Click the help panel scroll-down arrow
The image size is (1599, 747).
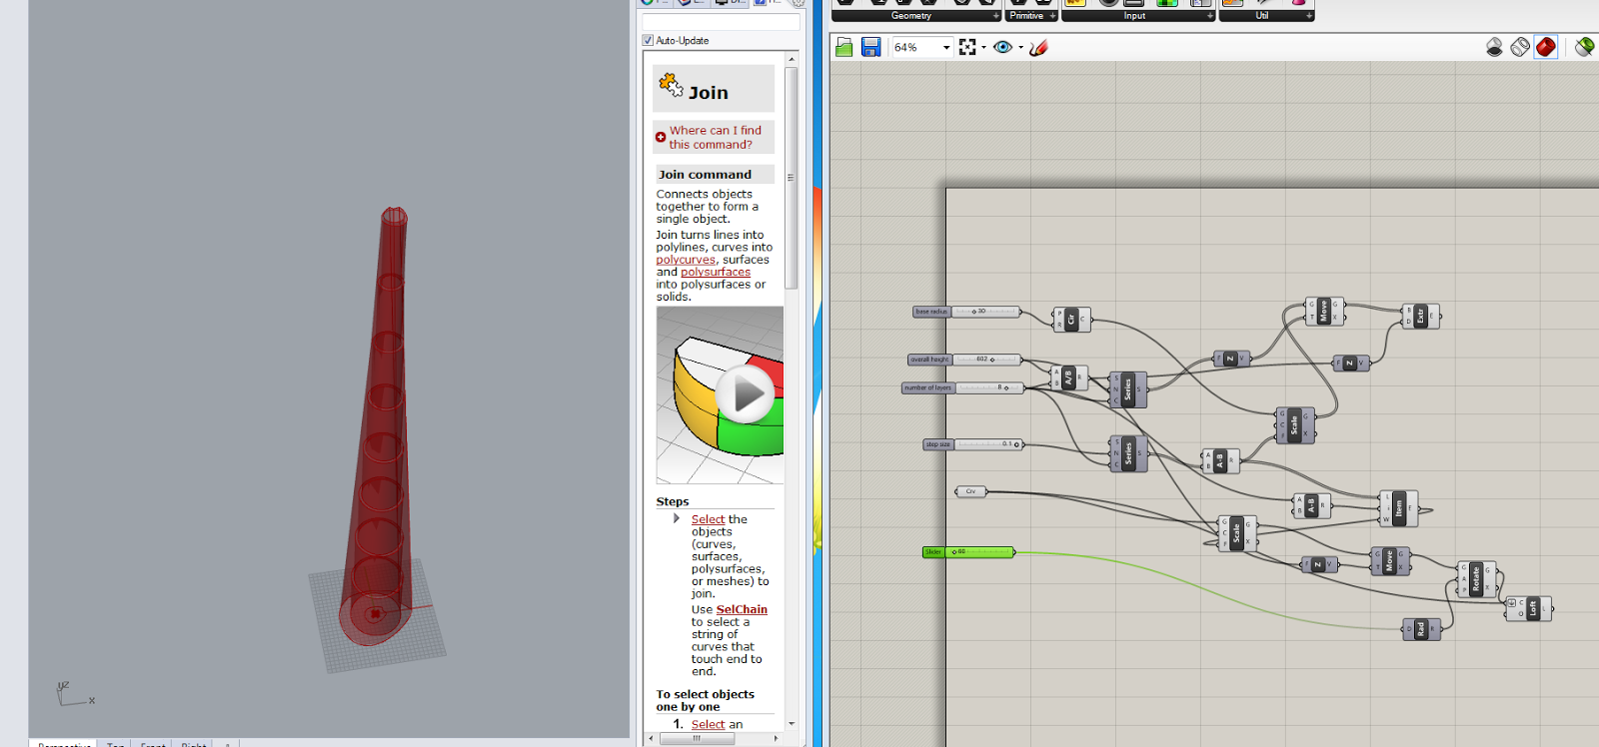click(x=792, y=723)
